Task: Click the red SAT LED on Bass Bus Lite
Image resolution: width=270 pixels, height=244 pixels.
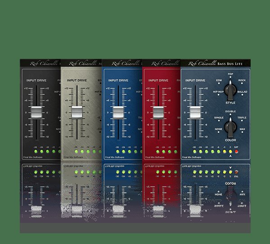Action: tap(236, 151)
